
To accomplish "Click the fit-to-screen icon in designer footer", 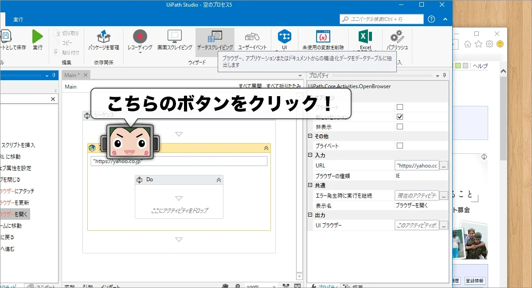I will point(286,286).
